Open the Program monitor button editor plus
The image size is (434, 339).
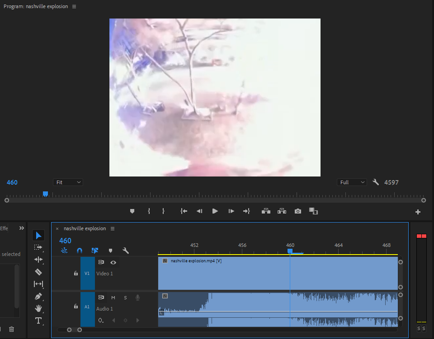click(x=418, y=212)
